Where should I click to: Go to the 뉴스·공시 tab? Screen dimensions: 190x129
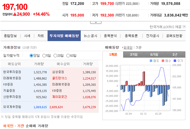coord(91,36)
